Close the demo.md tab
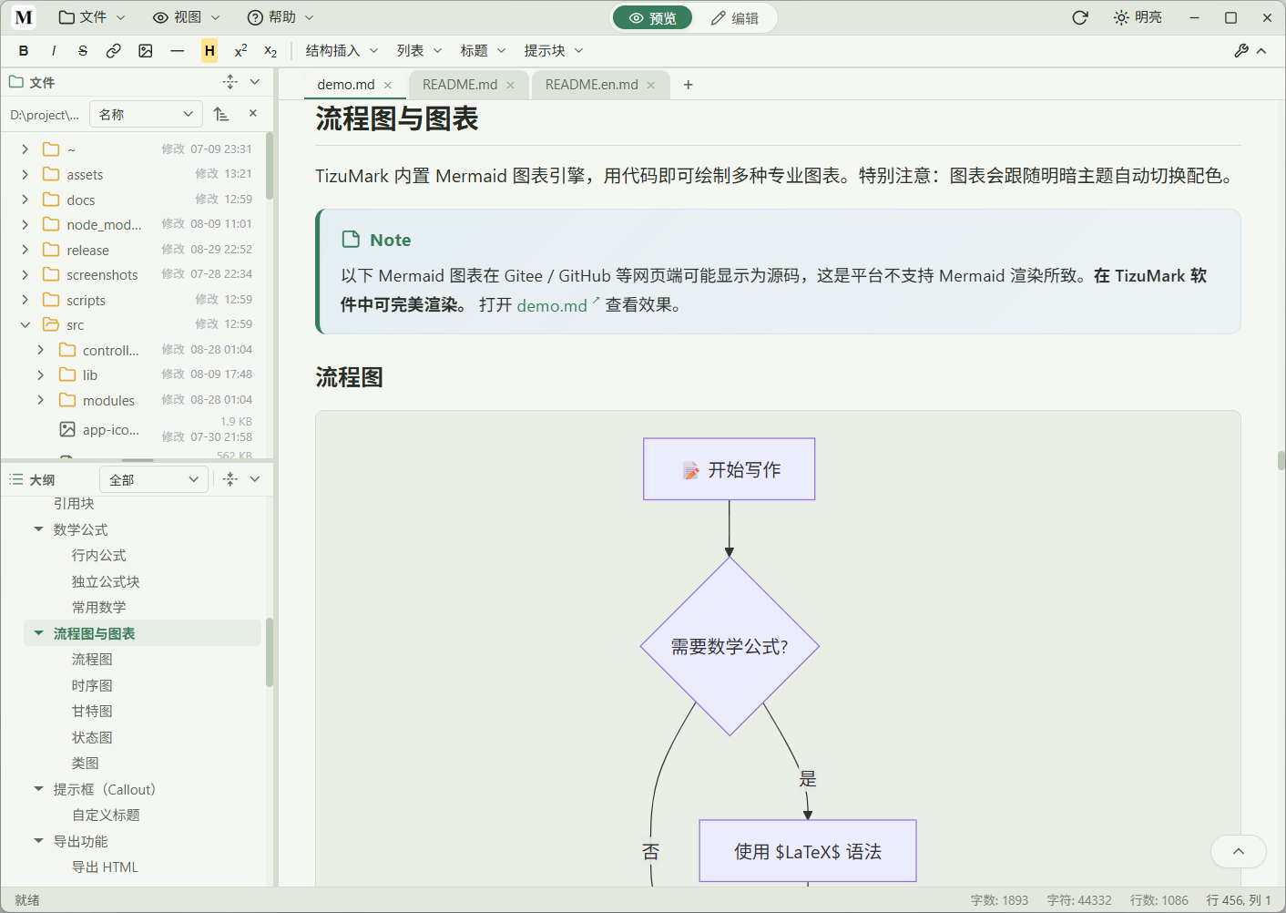The height and width of the screenshot is (913, 1286). coord(388,85)
